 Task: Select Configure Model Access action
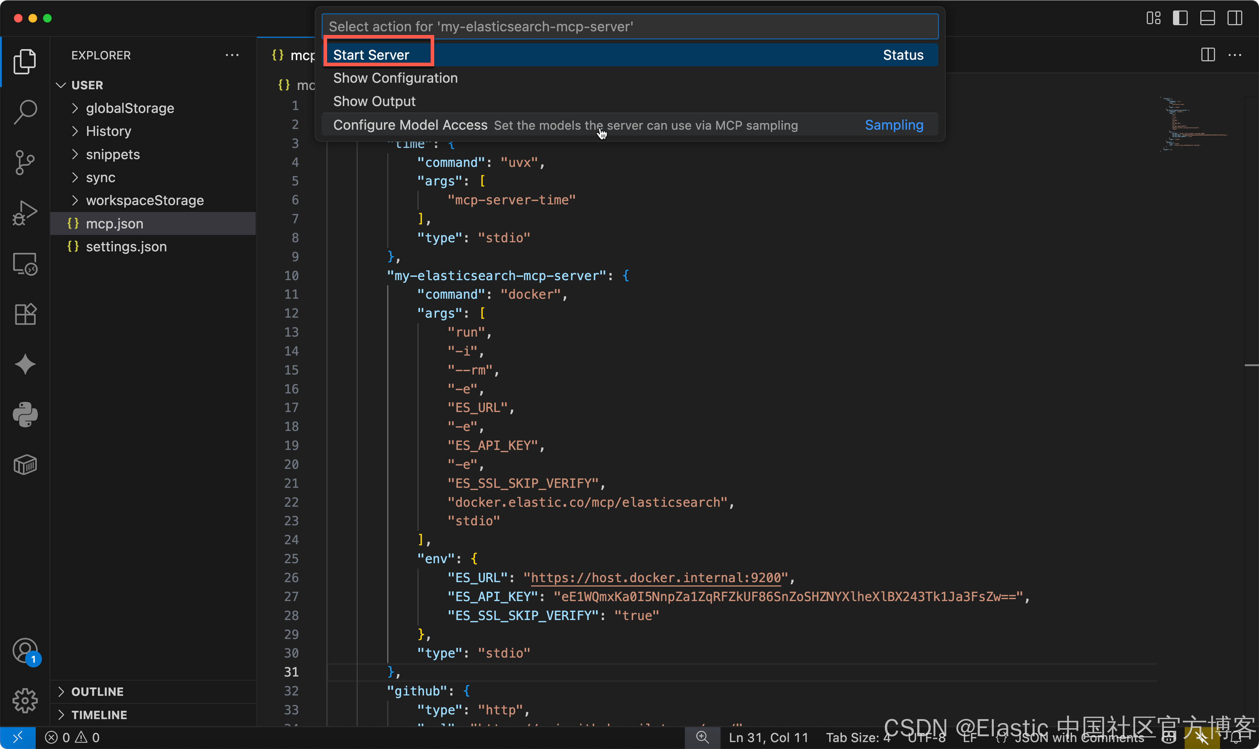[630, 125]
